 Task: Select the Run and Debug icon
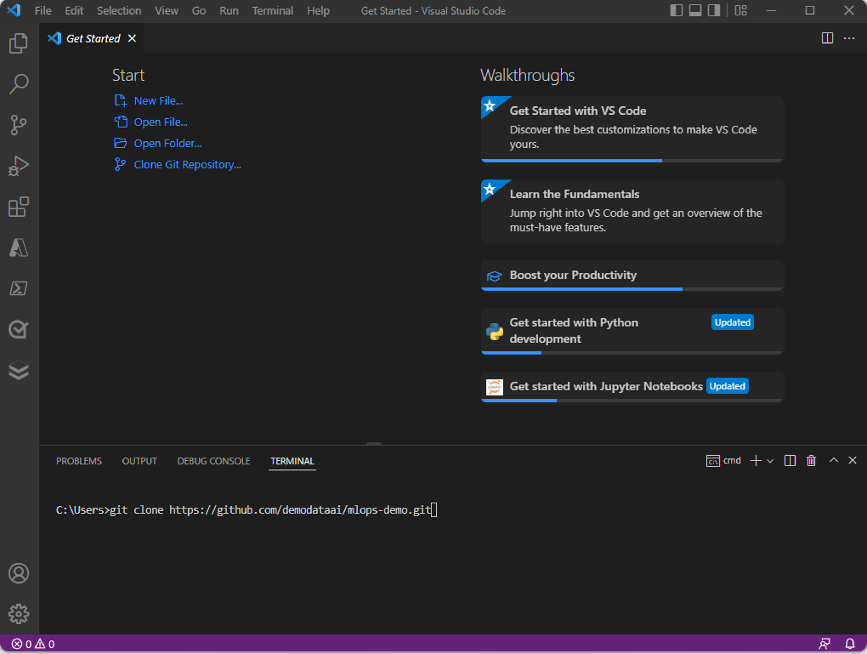pos(19,165)
